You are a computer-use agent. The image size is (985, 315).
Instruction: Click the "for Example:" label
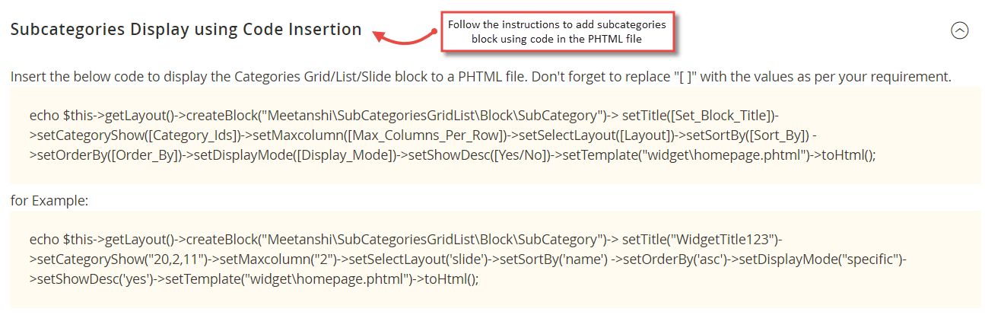49,201
